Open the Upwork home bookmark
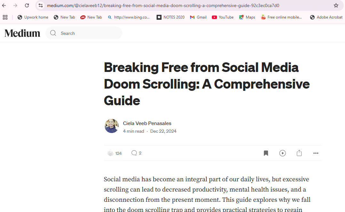This screenshot has height=212, width=345. click(33, 17)
